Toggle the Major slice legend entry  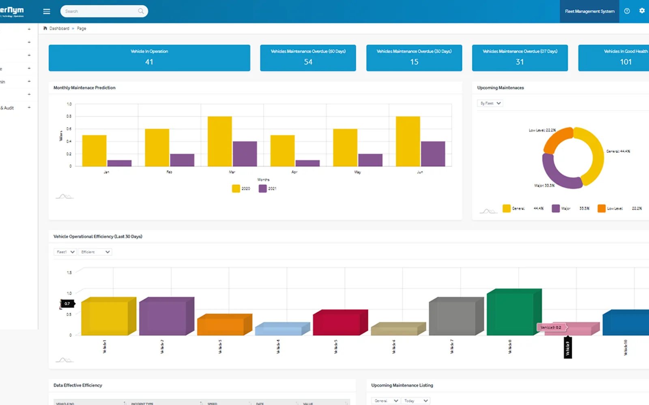(570, 208)
